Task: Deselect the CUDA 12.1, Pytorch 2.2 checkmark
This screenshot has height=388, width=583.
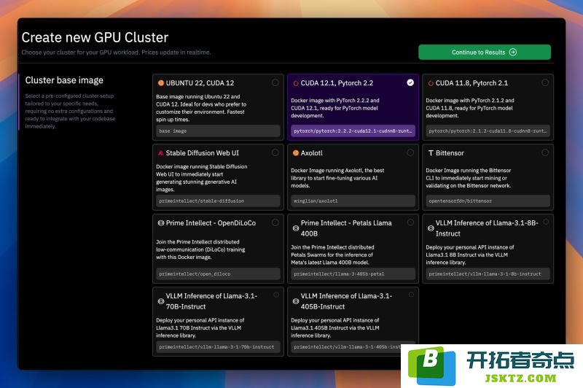Action: [x=410, y=82]
